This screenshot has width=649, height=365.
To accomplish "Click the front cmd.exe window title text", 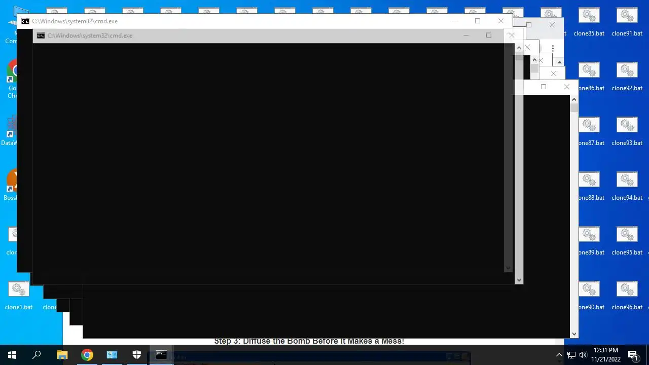I will pyautogui.click(x=75, y=21).
